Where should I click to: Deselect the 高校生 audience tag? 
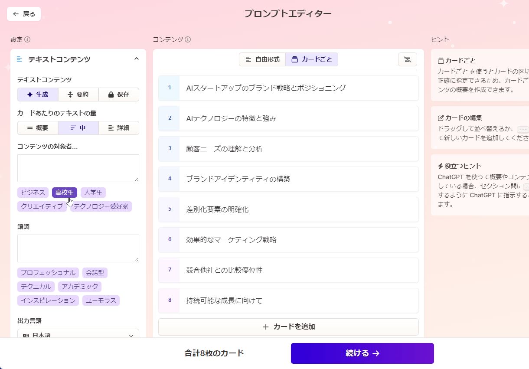click(64, 192)
